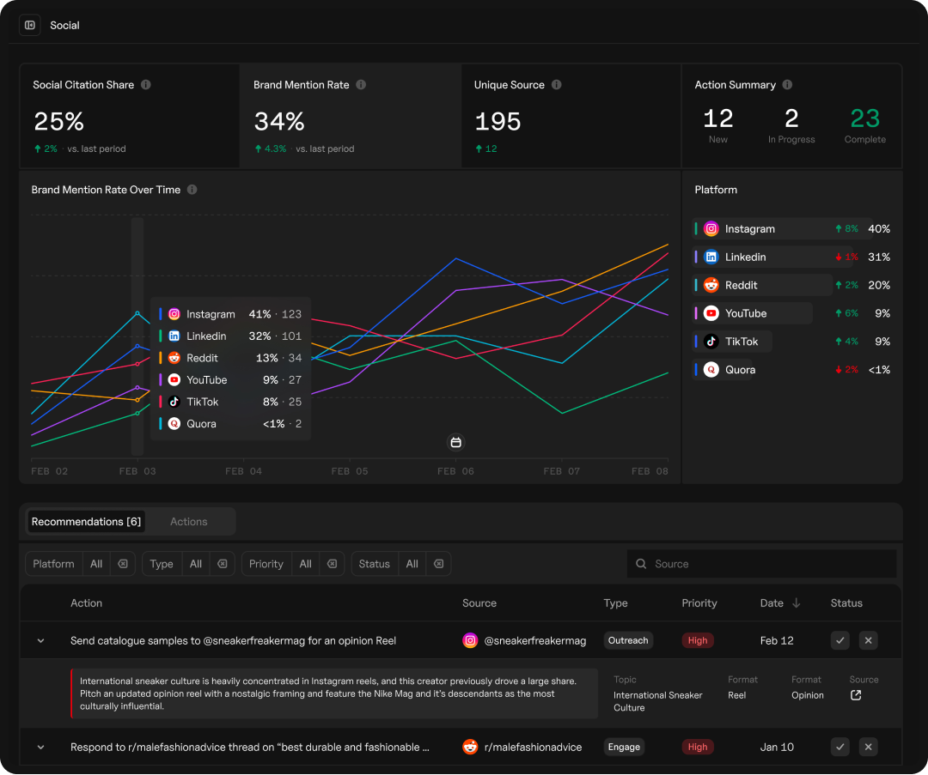Open the external source link in expanded recommendation

(855, 695)
